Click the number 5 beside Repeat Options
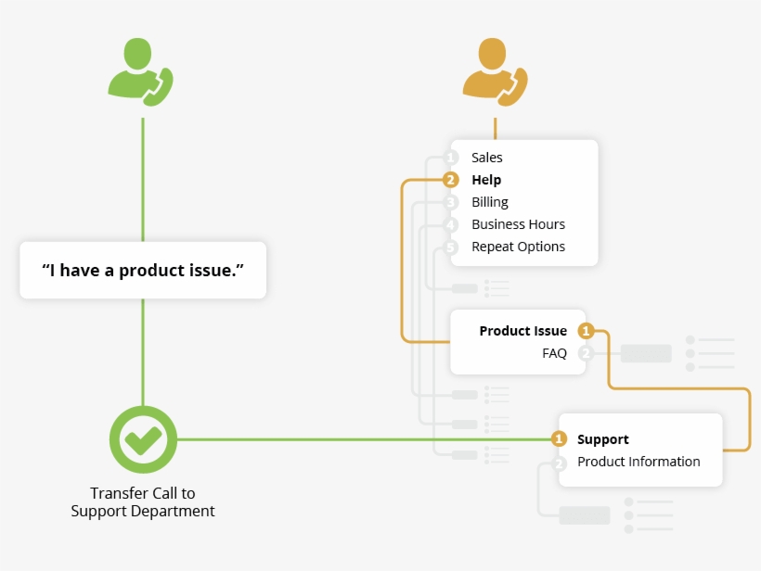 click(x=452, y=246)
